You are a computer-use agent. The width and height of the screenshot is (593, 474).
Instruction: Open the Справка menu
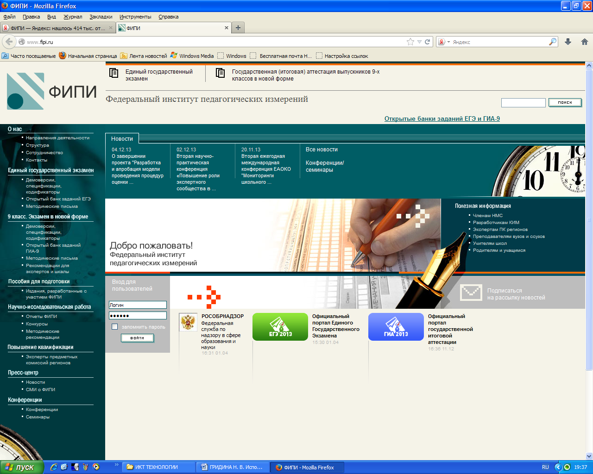pos(168,17)
